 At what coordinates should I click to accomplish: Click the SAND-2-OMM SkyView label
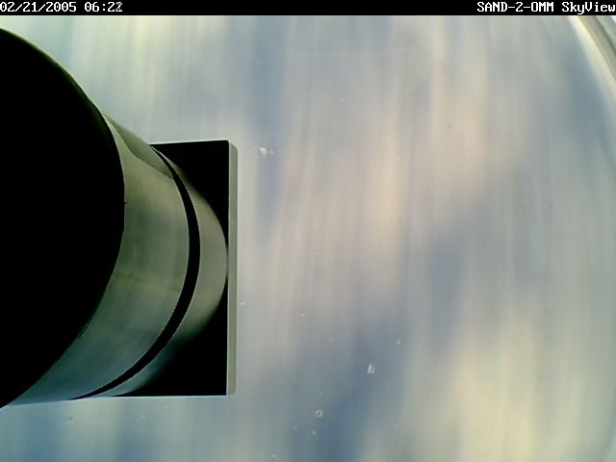pos(546,7)
